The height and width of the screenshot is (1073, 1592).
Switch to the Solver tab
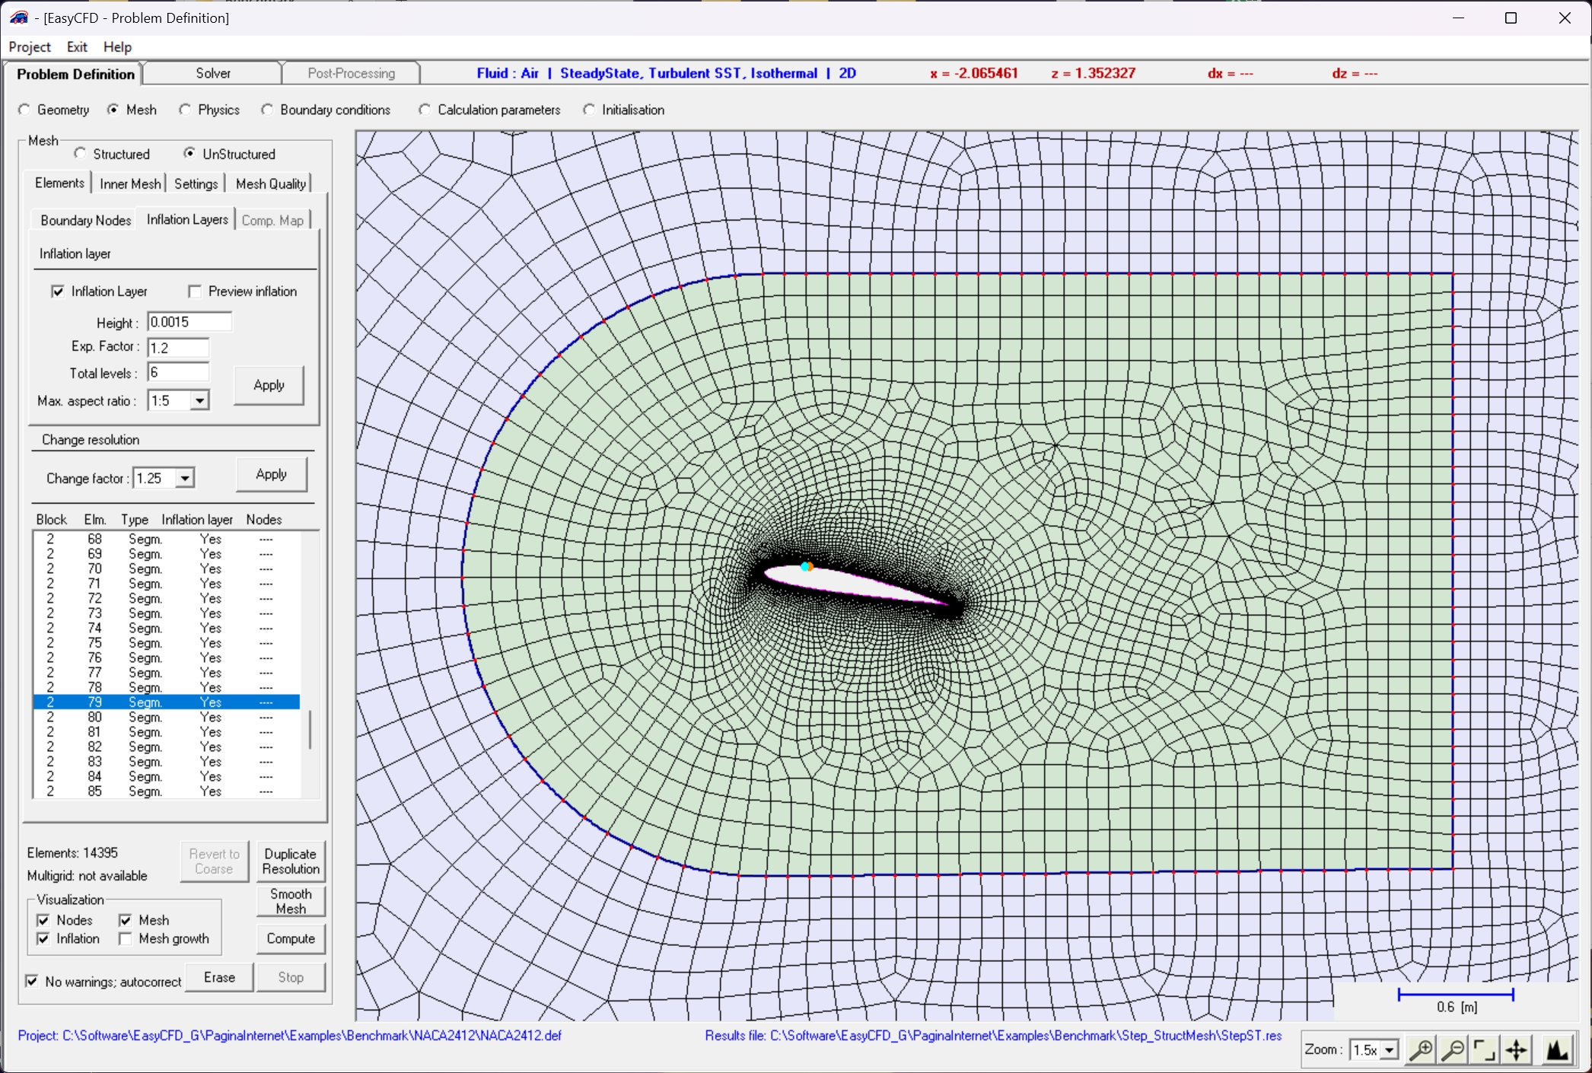click(212, 73)
